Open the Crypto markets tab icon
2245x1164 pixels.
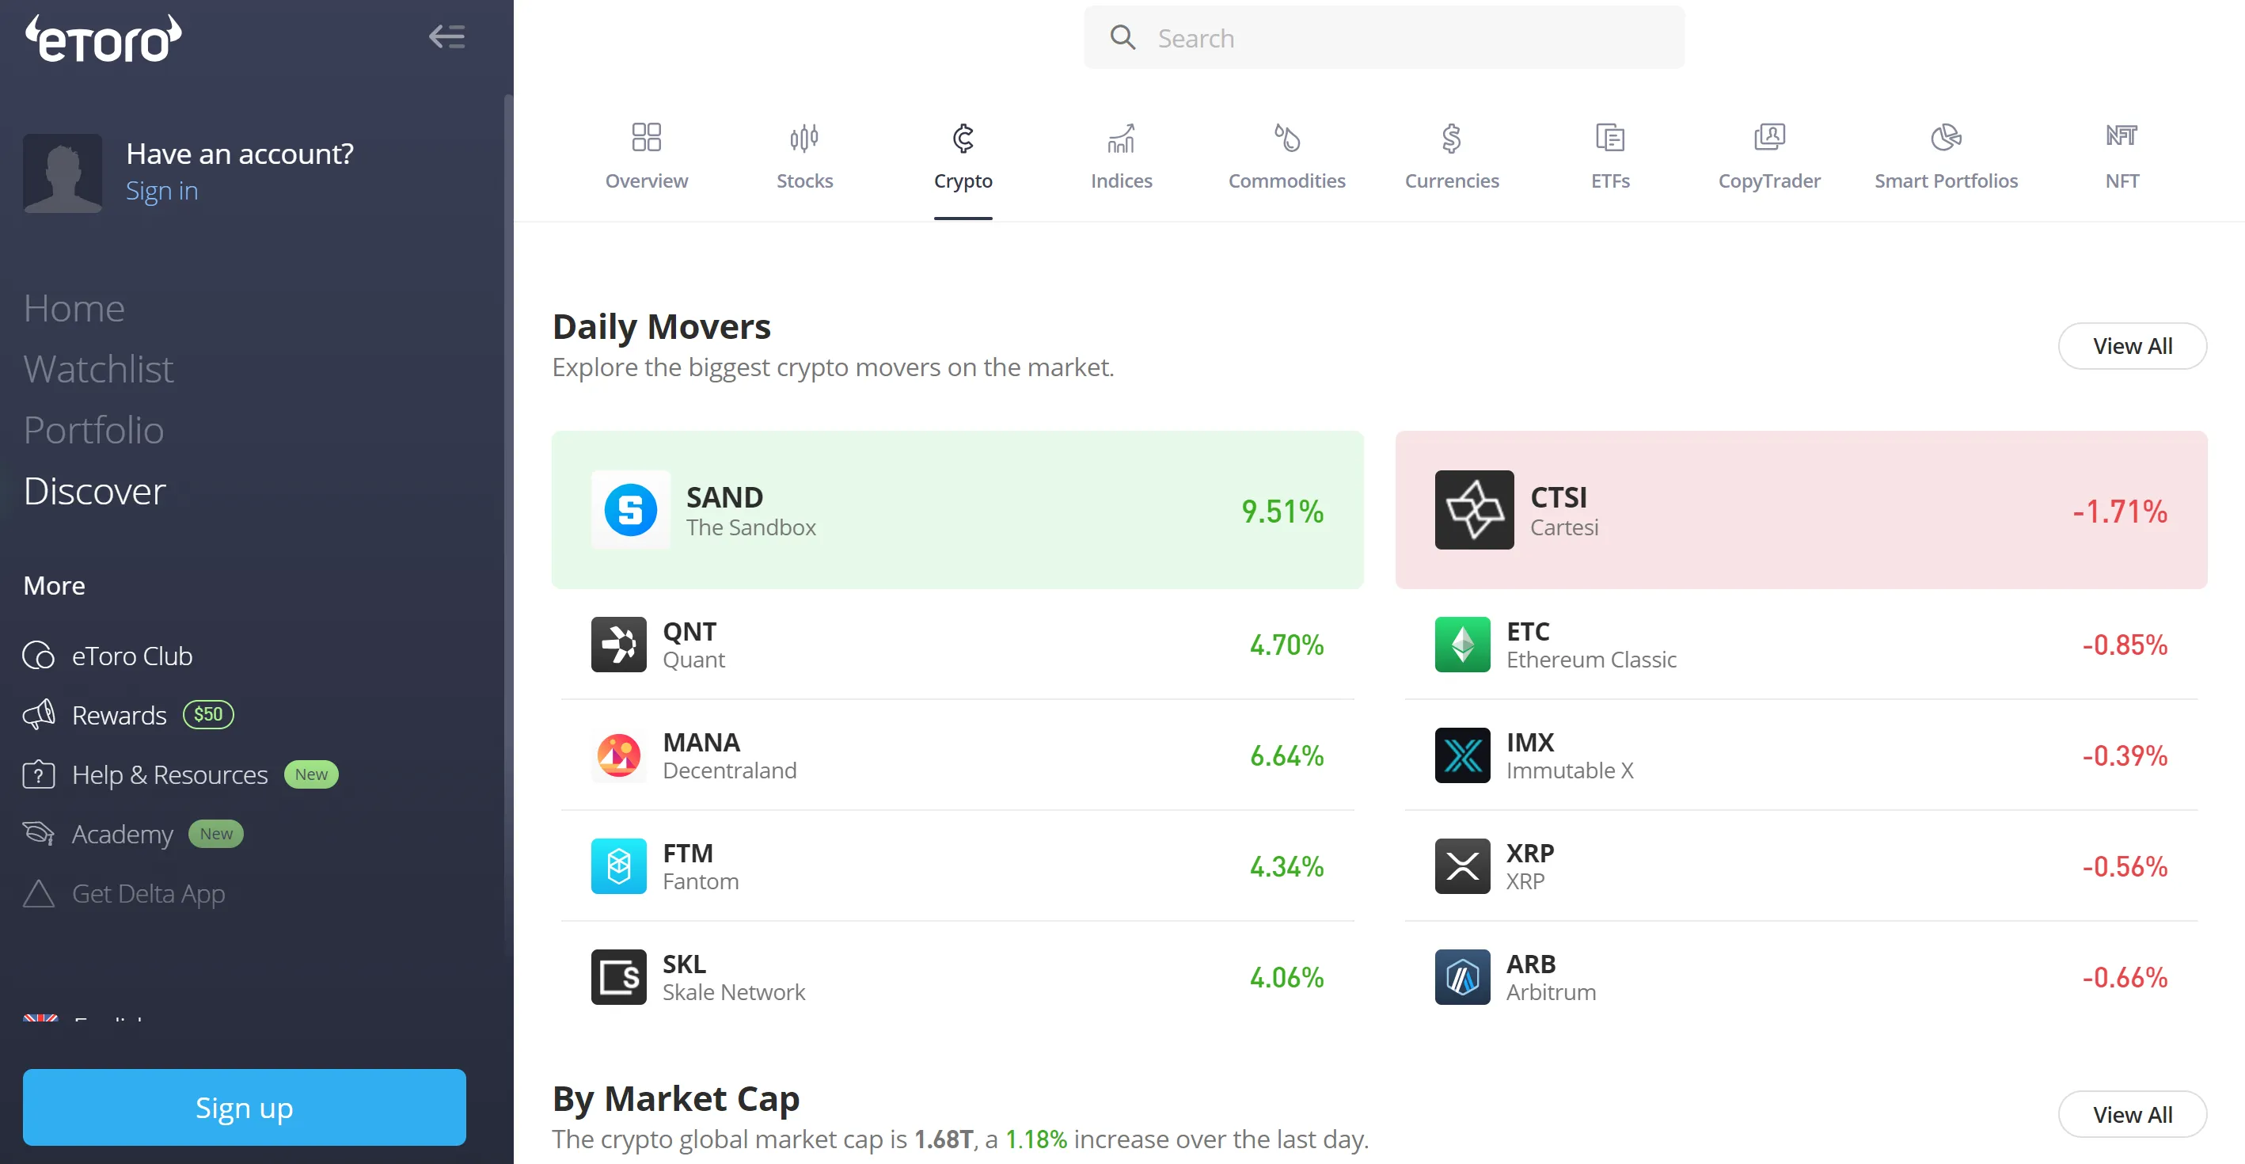pos(963,137)
